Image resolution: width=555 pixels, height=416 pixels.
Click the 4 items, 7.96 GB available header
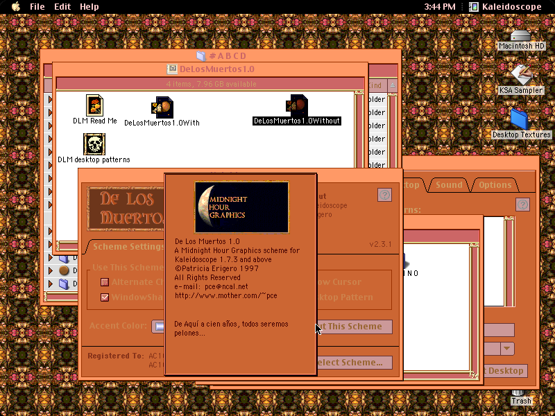click(211, 84)
